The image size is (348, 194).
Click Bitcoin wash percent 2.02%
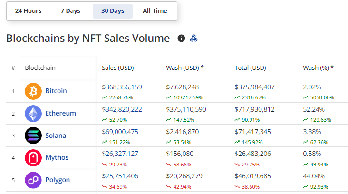pos(312,87)
